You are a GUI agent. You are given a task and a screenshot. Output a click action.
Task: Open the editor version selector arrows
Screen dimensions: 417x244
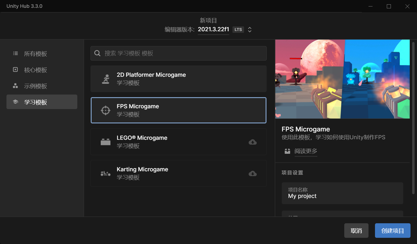click(x=250, y=30)
